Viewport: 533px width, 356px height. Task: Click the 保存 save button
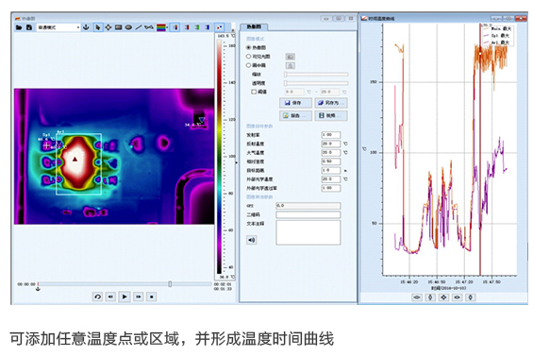295,103
